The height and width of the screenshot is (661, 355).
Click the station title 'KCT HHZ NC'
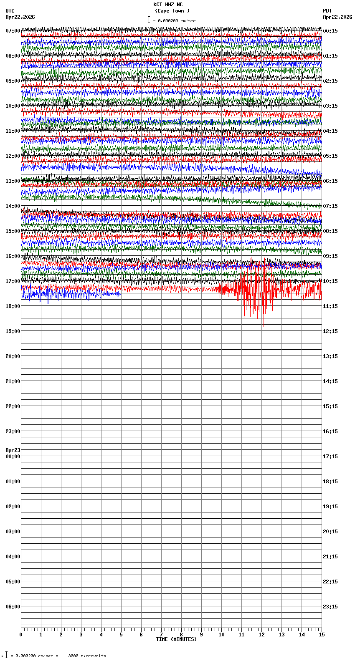tap(168, 5)
